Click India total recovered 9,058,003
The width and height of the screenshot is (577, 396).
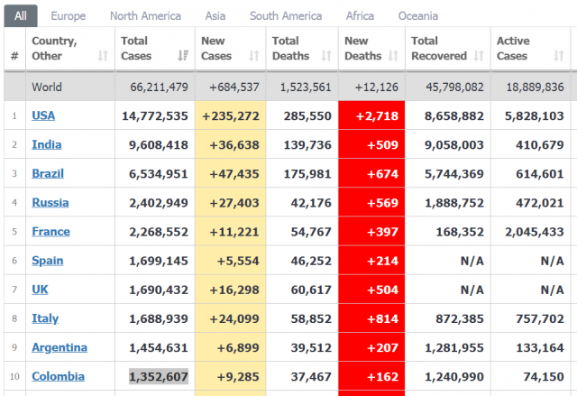coord(454,145)
